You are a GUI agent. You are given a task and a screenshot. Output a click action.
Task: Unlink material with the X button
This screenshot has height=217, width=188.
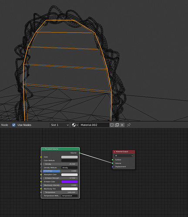pos(122,125)
